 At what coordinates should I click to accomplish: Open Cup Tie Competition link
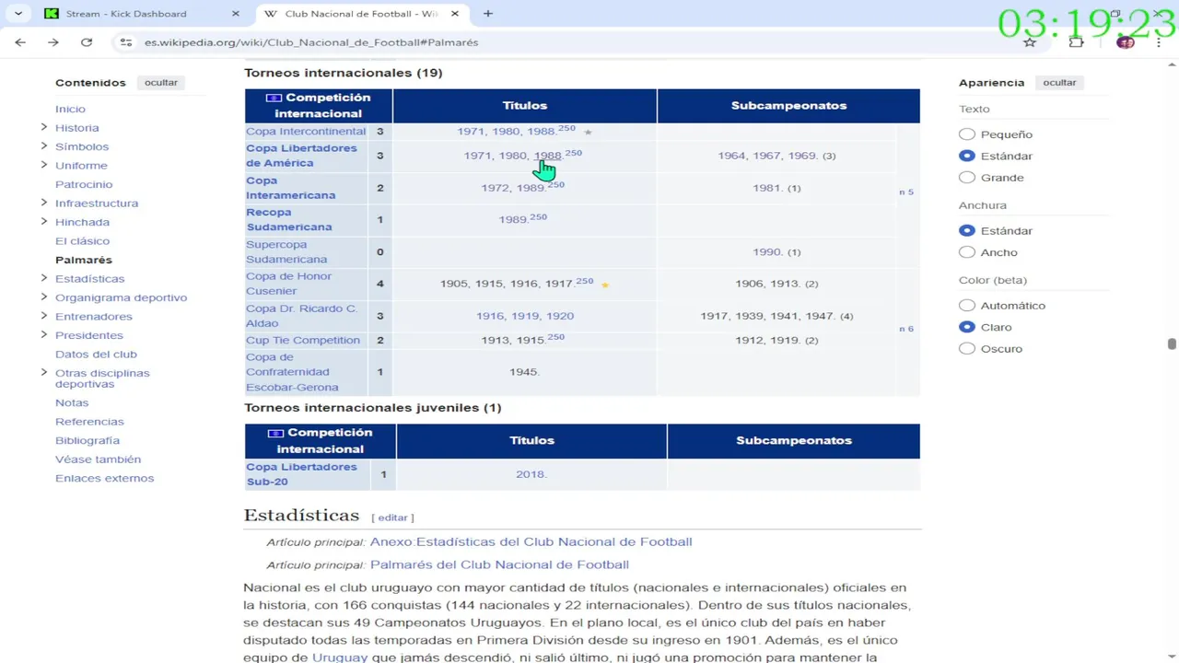pos(303,341)
